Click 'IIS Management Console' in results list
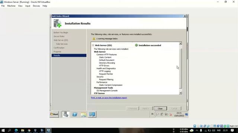Viewport: 238px width, 133px height. coord(107,91)
